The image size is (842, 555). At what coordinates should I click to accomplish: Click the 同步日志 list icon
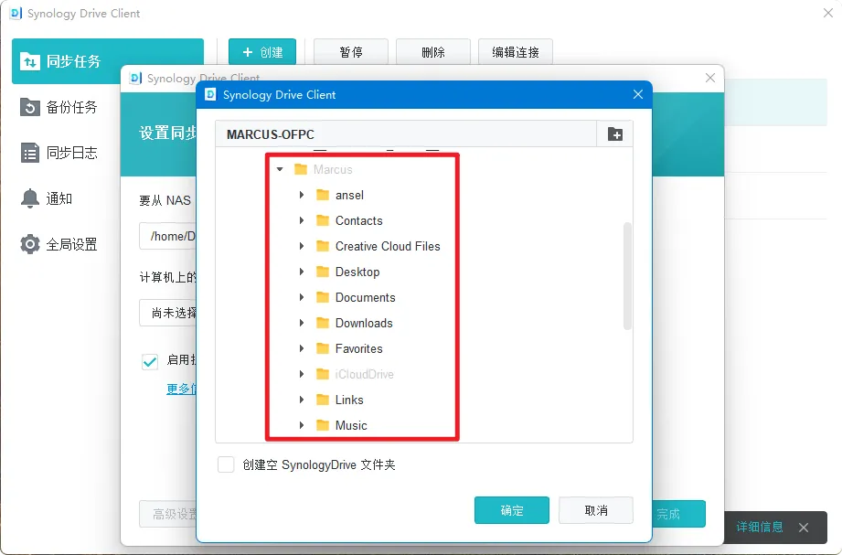click(30, 153)
